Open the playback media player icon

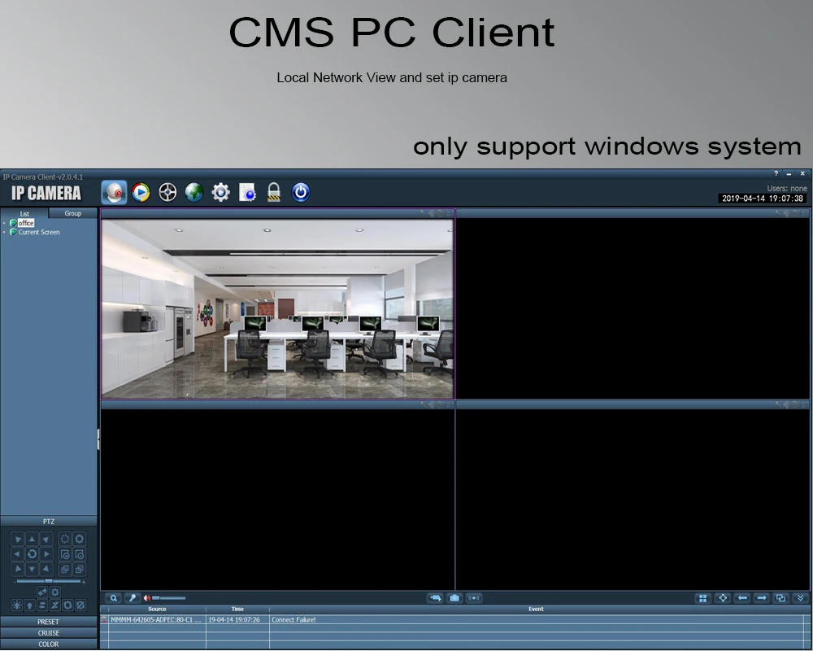click(x=141, y=193)
